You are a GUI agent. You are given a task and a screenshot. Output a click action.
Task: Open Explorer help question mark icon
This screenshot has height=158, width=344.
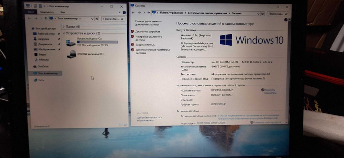click(124, 12)
